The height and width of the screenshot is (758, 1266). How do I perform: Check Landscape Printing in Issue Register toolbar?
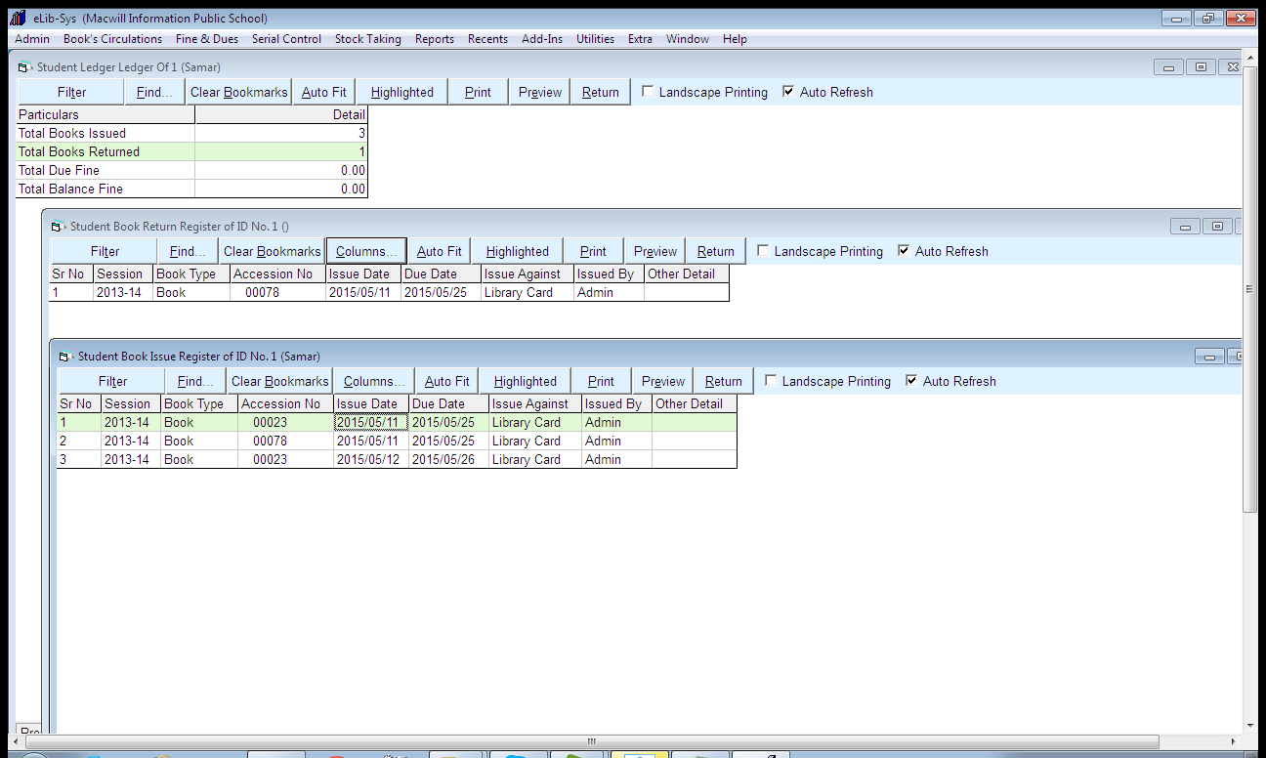tap(771, 381)
